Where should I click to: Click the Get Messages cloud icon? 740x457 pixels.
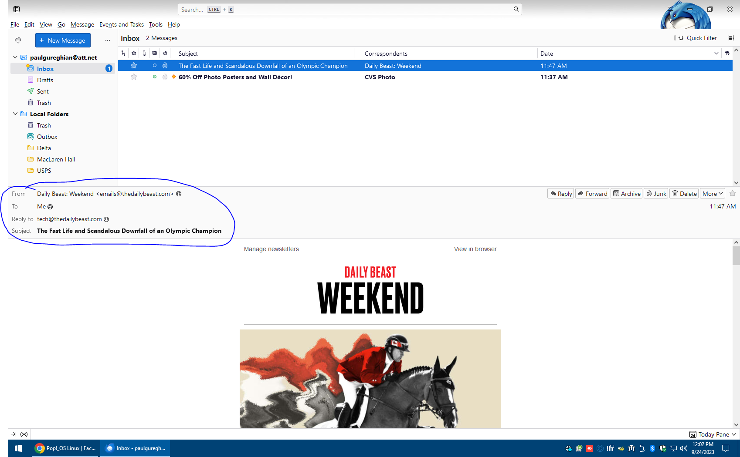point(18,40)
